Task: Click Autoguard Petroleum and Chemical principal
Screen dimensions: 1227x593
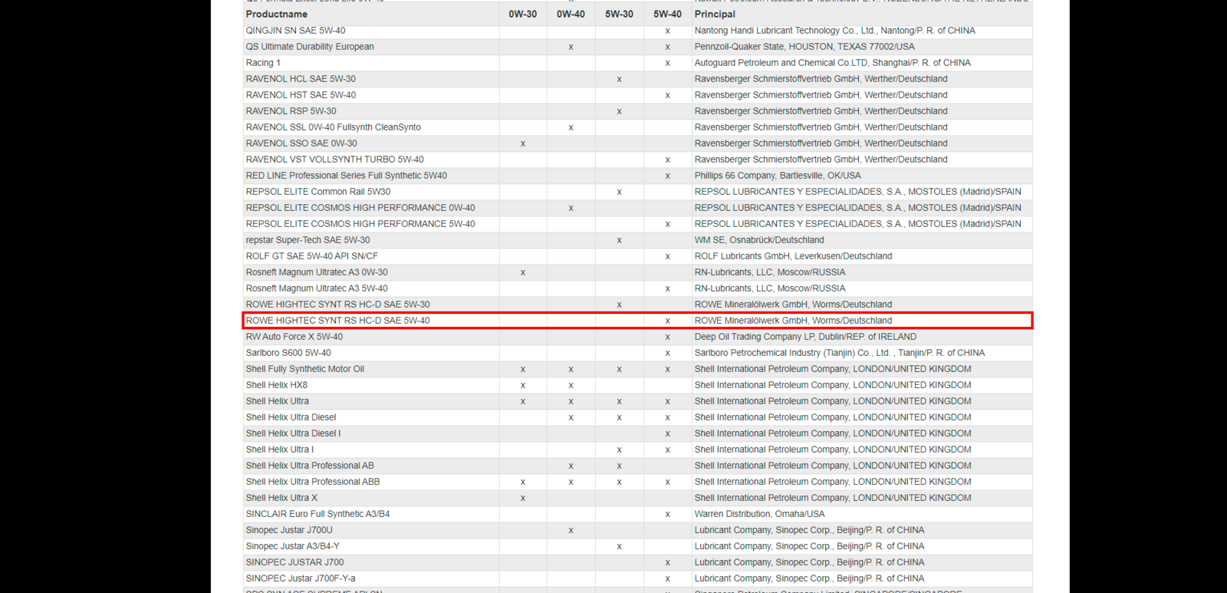Action: click(x=832, y=63)
